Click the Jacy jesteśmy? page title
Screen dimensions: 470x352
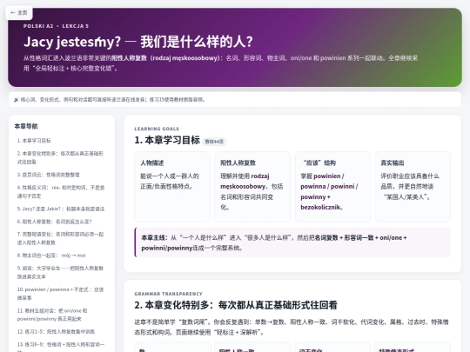138,42
